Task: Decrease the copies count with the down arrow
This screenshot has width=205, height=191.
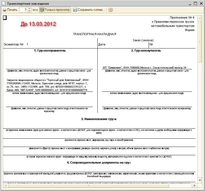Action: (x=29, y=11)
